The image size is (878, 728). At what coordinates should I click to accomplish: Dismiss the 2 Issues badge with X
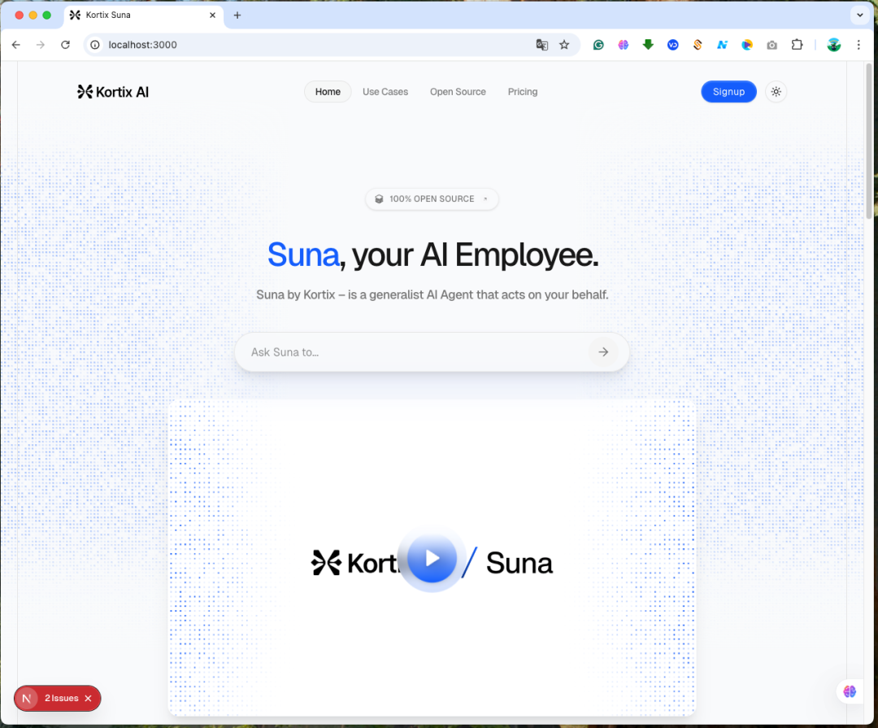pos(88,698)
